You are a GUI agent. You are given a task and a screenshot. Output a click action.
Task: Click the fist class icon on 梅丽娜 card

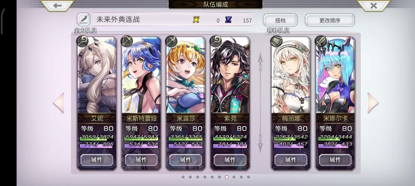click(276, 41)
